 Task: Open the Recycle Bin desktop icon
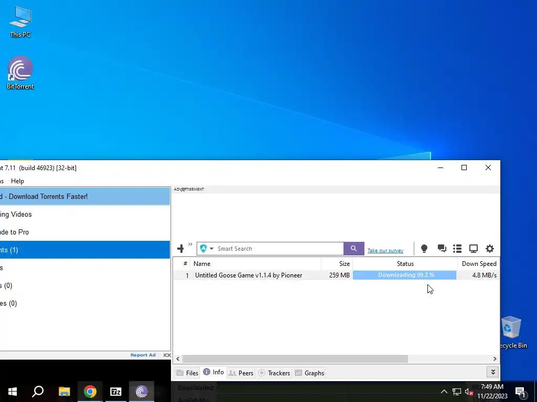(512, 332)
